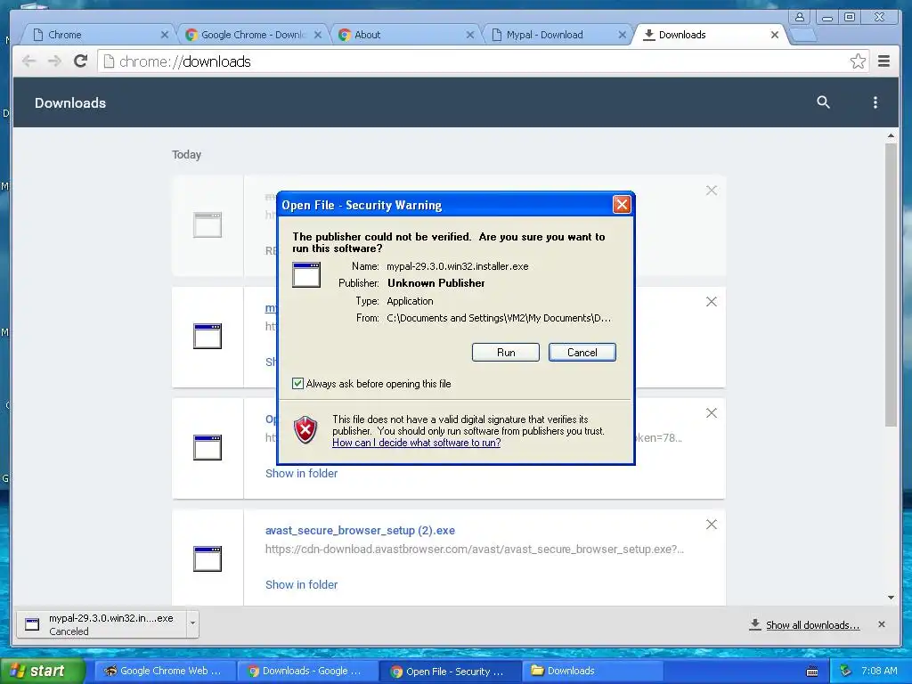Click the mypal-29.3.0 item in download shelf
Screen dimensions: 912x684
(x=101, y=624)
